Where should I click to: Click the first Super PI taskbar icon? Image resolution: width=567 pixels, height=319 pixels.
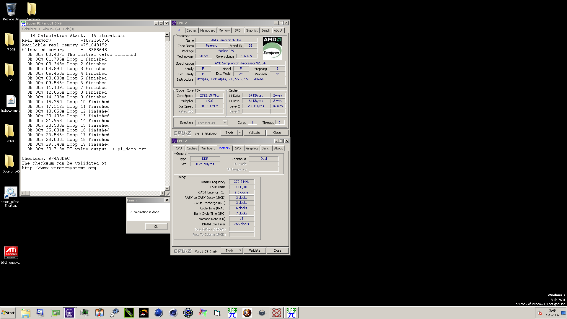coord(232,313)
